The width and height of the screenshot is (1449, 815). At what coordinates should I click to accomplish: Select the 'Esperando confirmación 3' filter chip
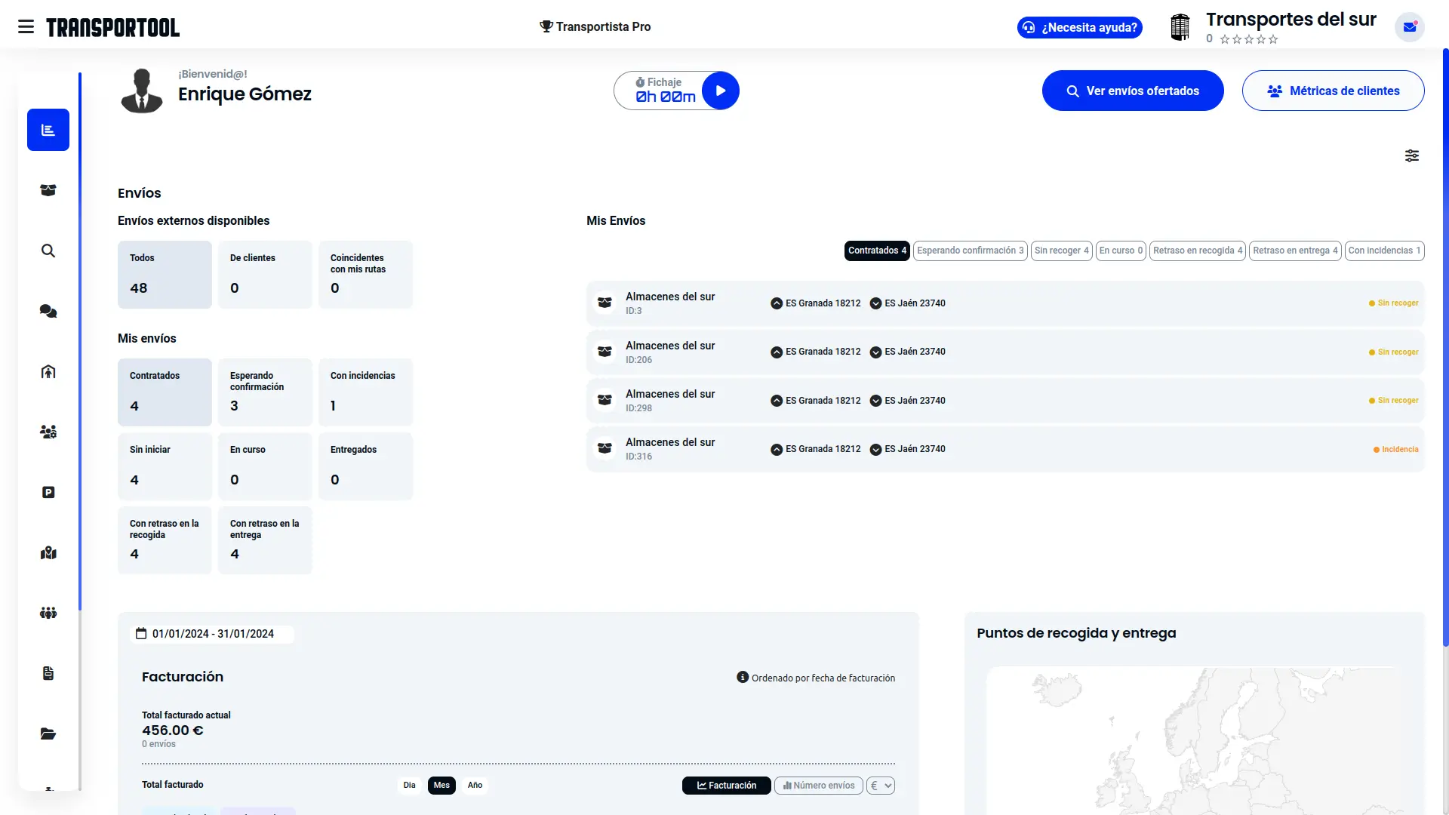click(x=971, y=251)
